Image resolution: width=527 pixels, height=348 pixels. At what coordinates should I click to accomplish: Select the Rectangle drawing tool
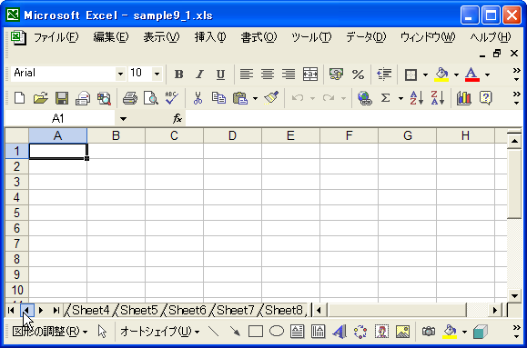256,332
